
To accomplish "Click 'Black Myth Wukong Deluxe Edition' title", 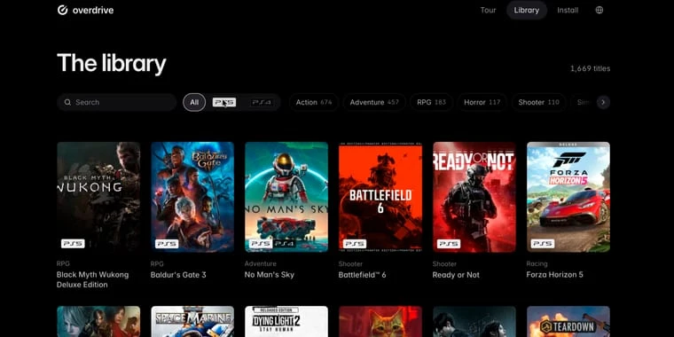I will click(92, 280).
